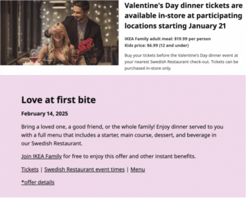Click the red roses bouquet in photo

tap(85, 47)
